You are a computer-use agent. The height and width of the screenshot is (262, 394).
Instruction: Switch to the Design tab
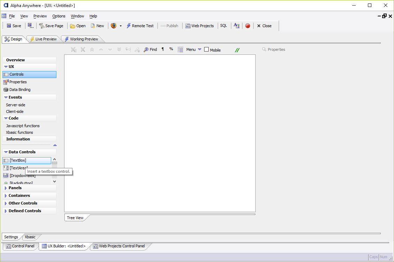point(14,39)
